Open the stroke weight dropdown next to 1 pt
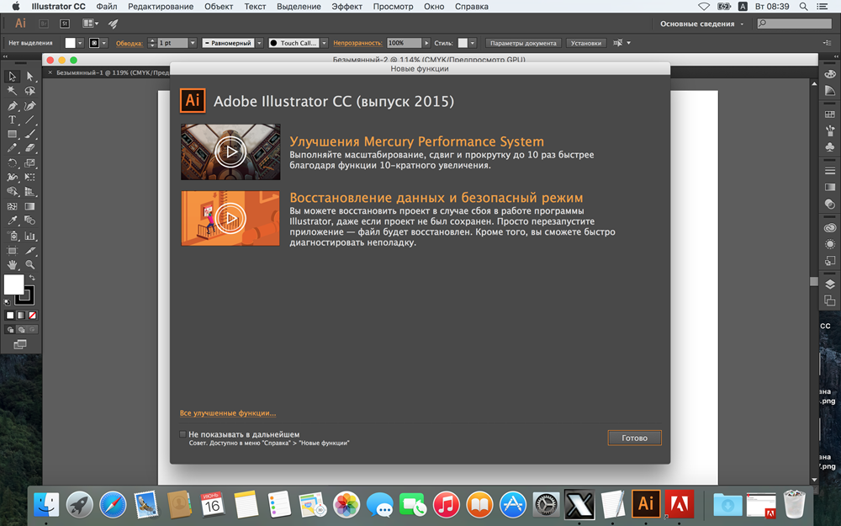This screenshot has height=526, width=841. (x=193, y=43)
